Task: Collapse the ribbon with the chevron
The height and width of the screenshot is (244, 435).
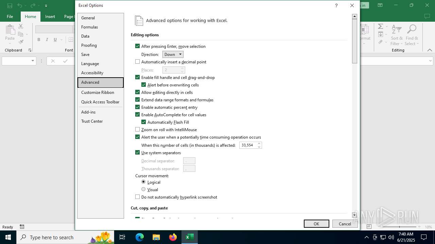Action: tap(430, 50)
